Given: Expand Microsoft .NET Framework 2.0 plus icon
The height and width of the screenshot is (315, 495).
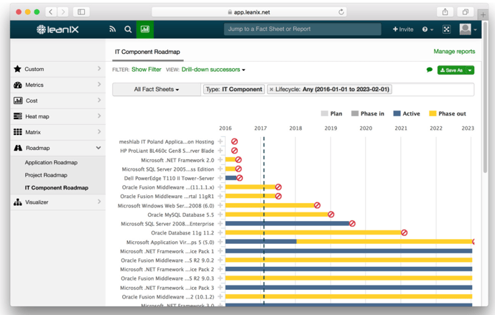Looking at the screenshot, I should (221, 159).
